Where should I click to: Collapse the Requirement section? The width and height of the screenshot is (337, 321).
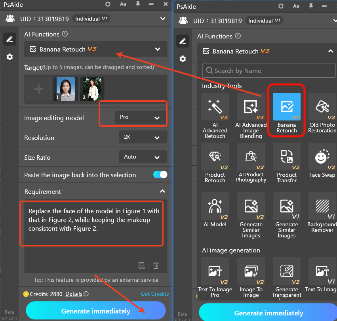[162, 191]
